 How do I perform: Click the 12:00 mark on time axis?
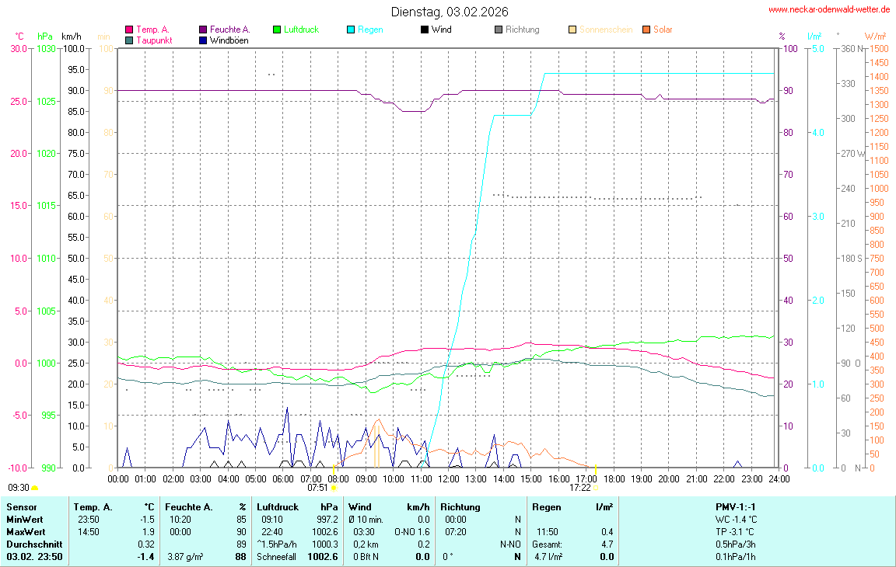(x=448, y=478)
